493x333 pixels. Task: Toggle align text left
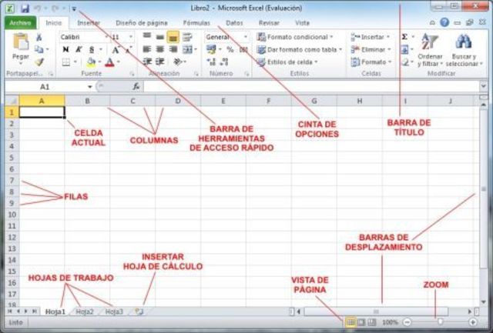pos(147,49)
